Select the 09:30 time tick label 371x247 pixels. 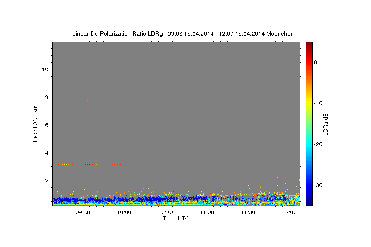pos(83,213)
